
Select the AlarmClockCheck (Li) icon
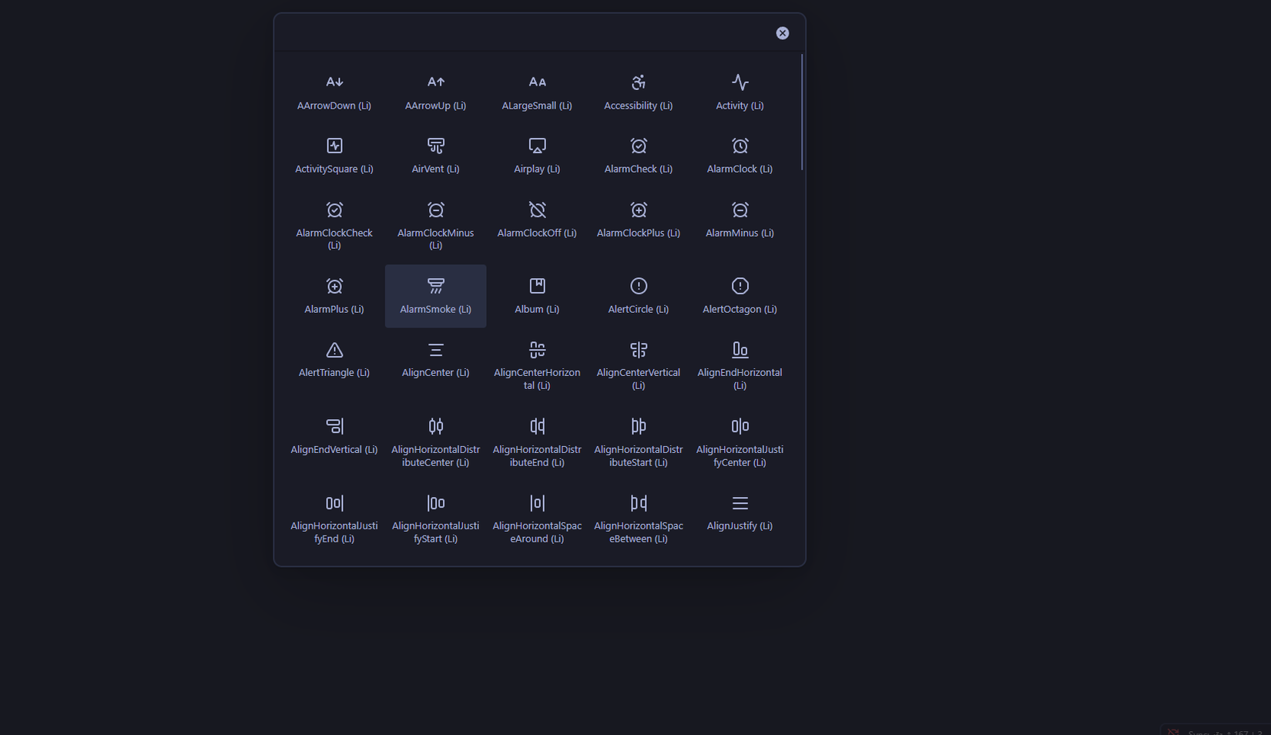334,210
